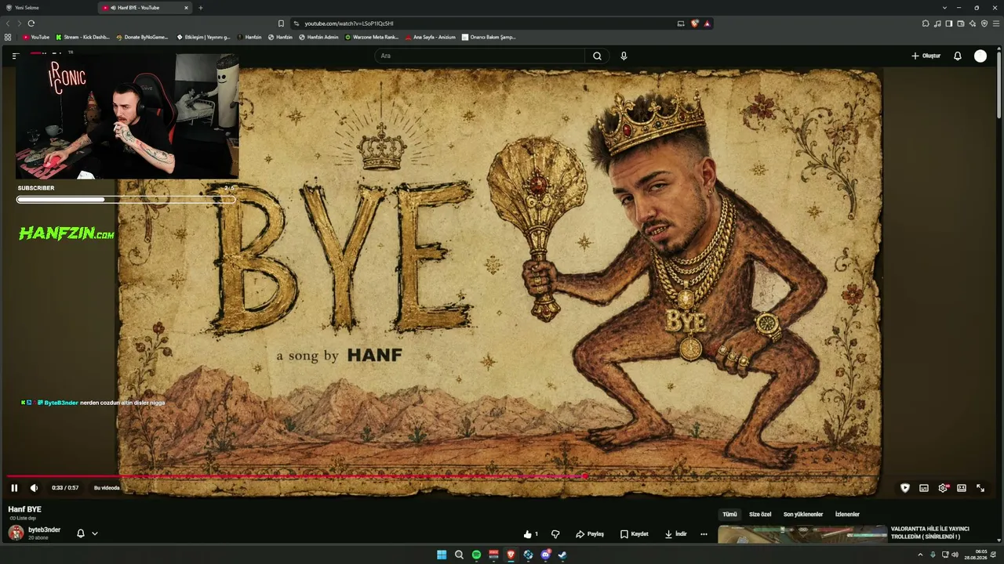Expand the chevron beside the channel bell
This screenshot has width=1004, height=564.
click(95, 533)
